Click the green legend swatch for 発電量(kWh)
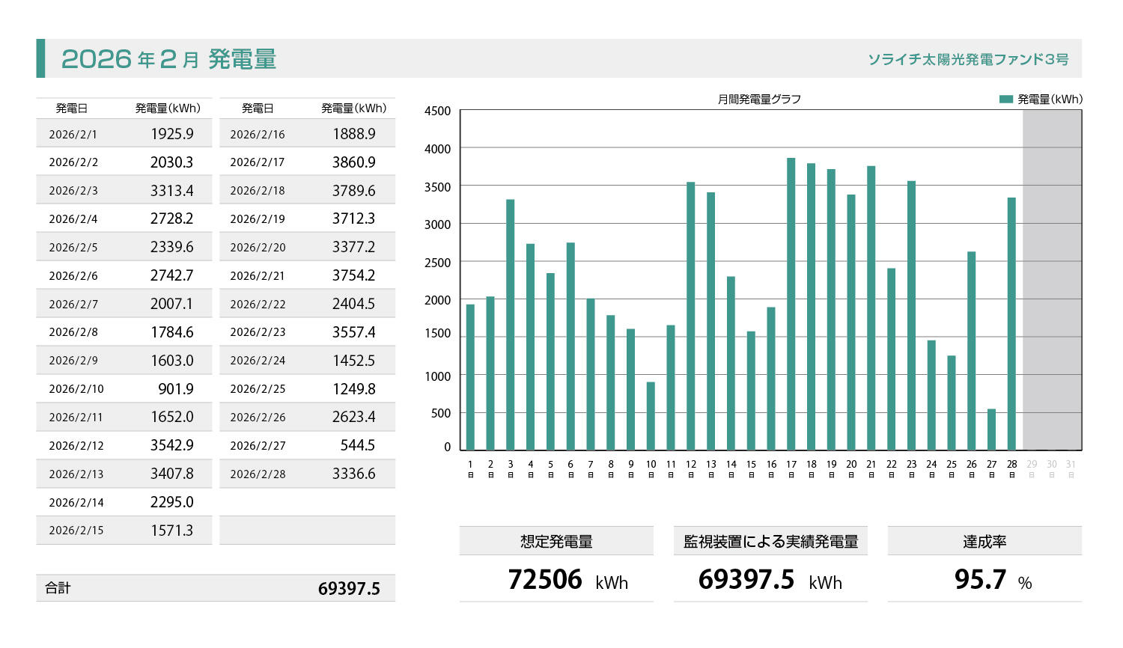The width and height of the screenshot is (1123, 648). point(1005,99)
